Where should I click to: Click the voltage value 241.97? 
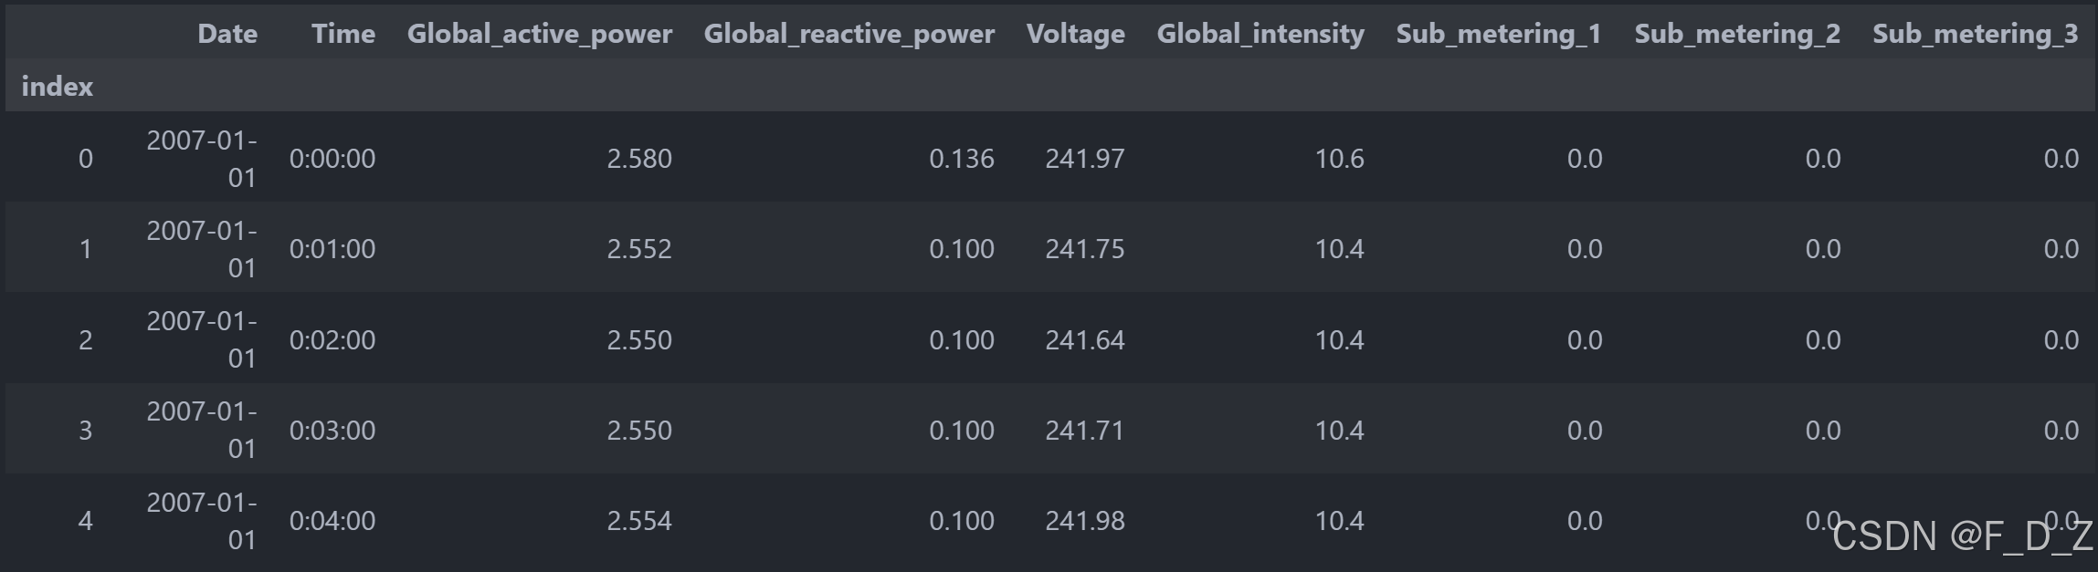pos(1085,159)
